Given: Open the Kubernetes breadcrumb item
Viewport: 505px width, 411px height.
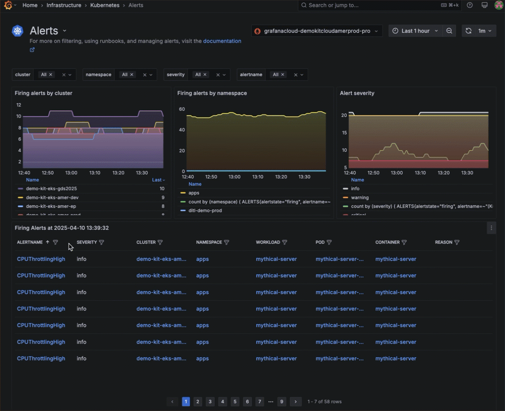Looking at the screenshot, I should (105, 5).
